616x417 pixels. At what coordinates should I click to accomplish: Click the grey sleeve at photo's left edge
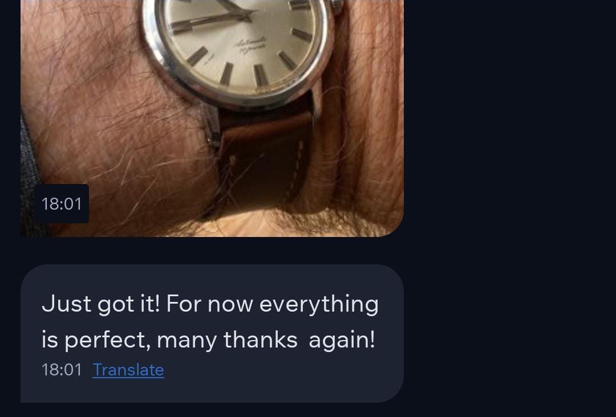[30, 177]
